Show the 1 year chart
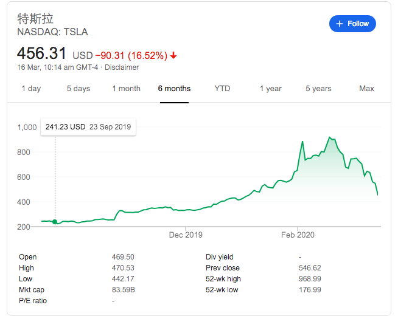The width and height of the screenshot is (398, 316). click(x=271, y=89)
